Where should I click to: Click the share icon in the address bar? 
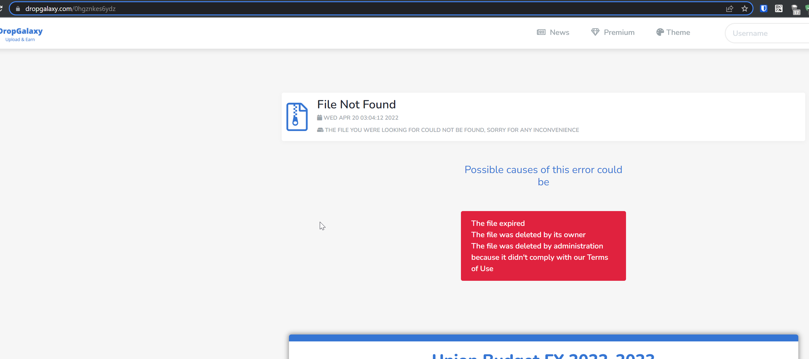coord(730,8)
